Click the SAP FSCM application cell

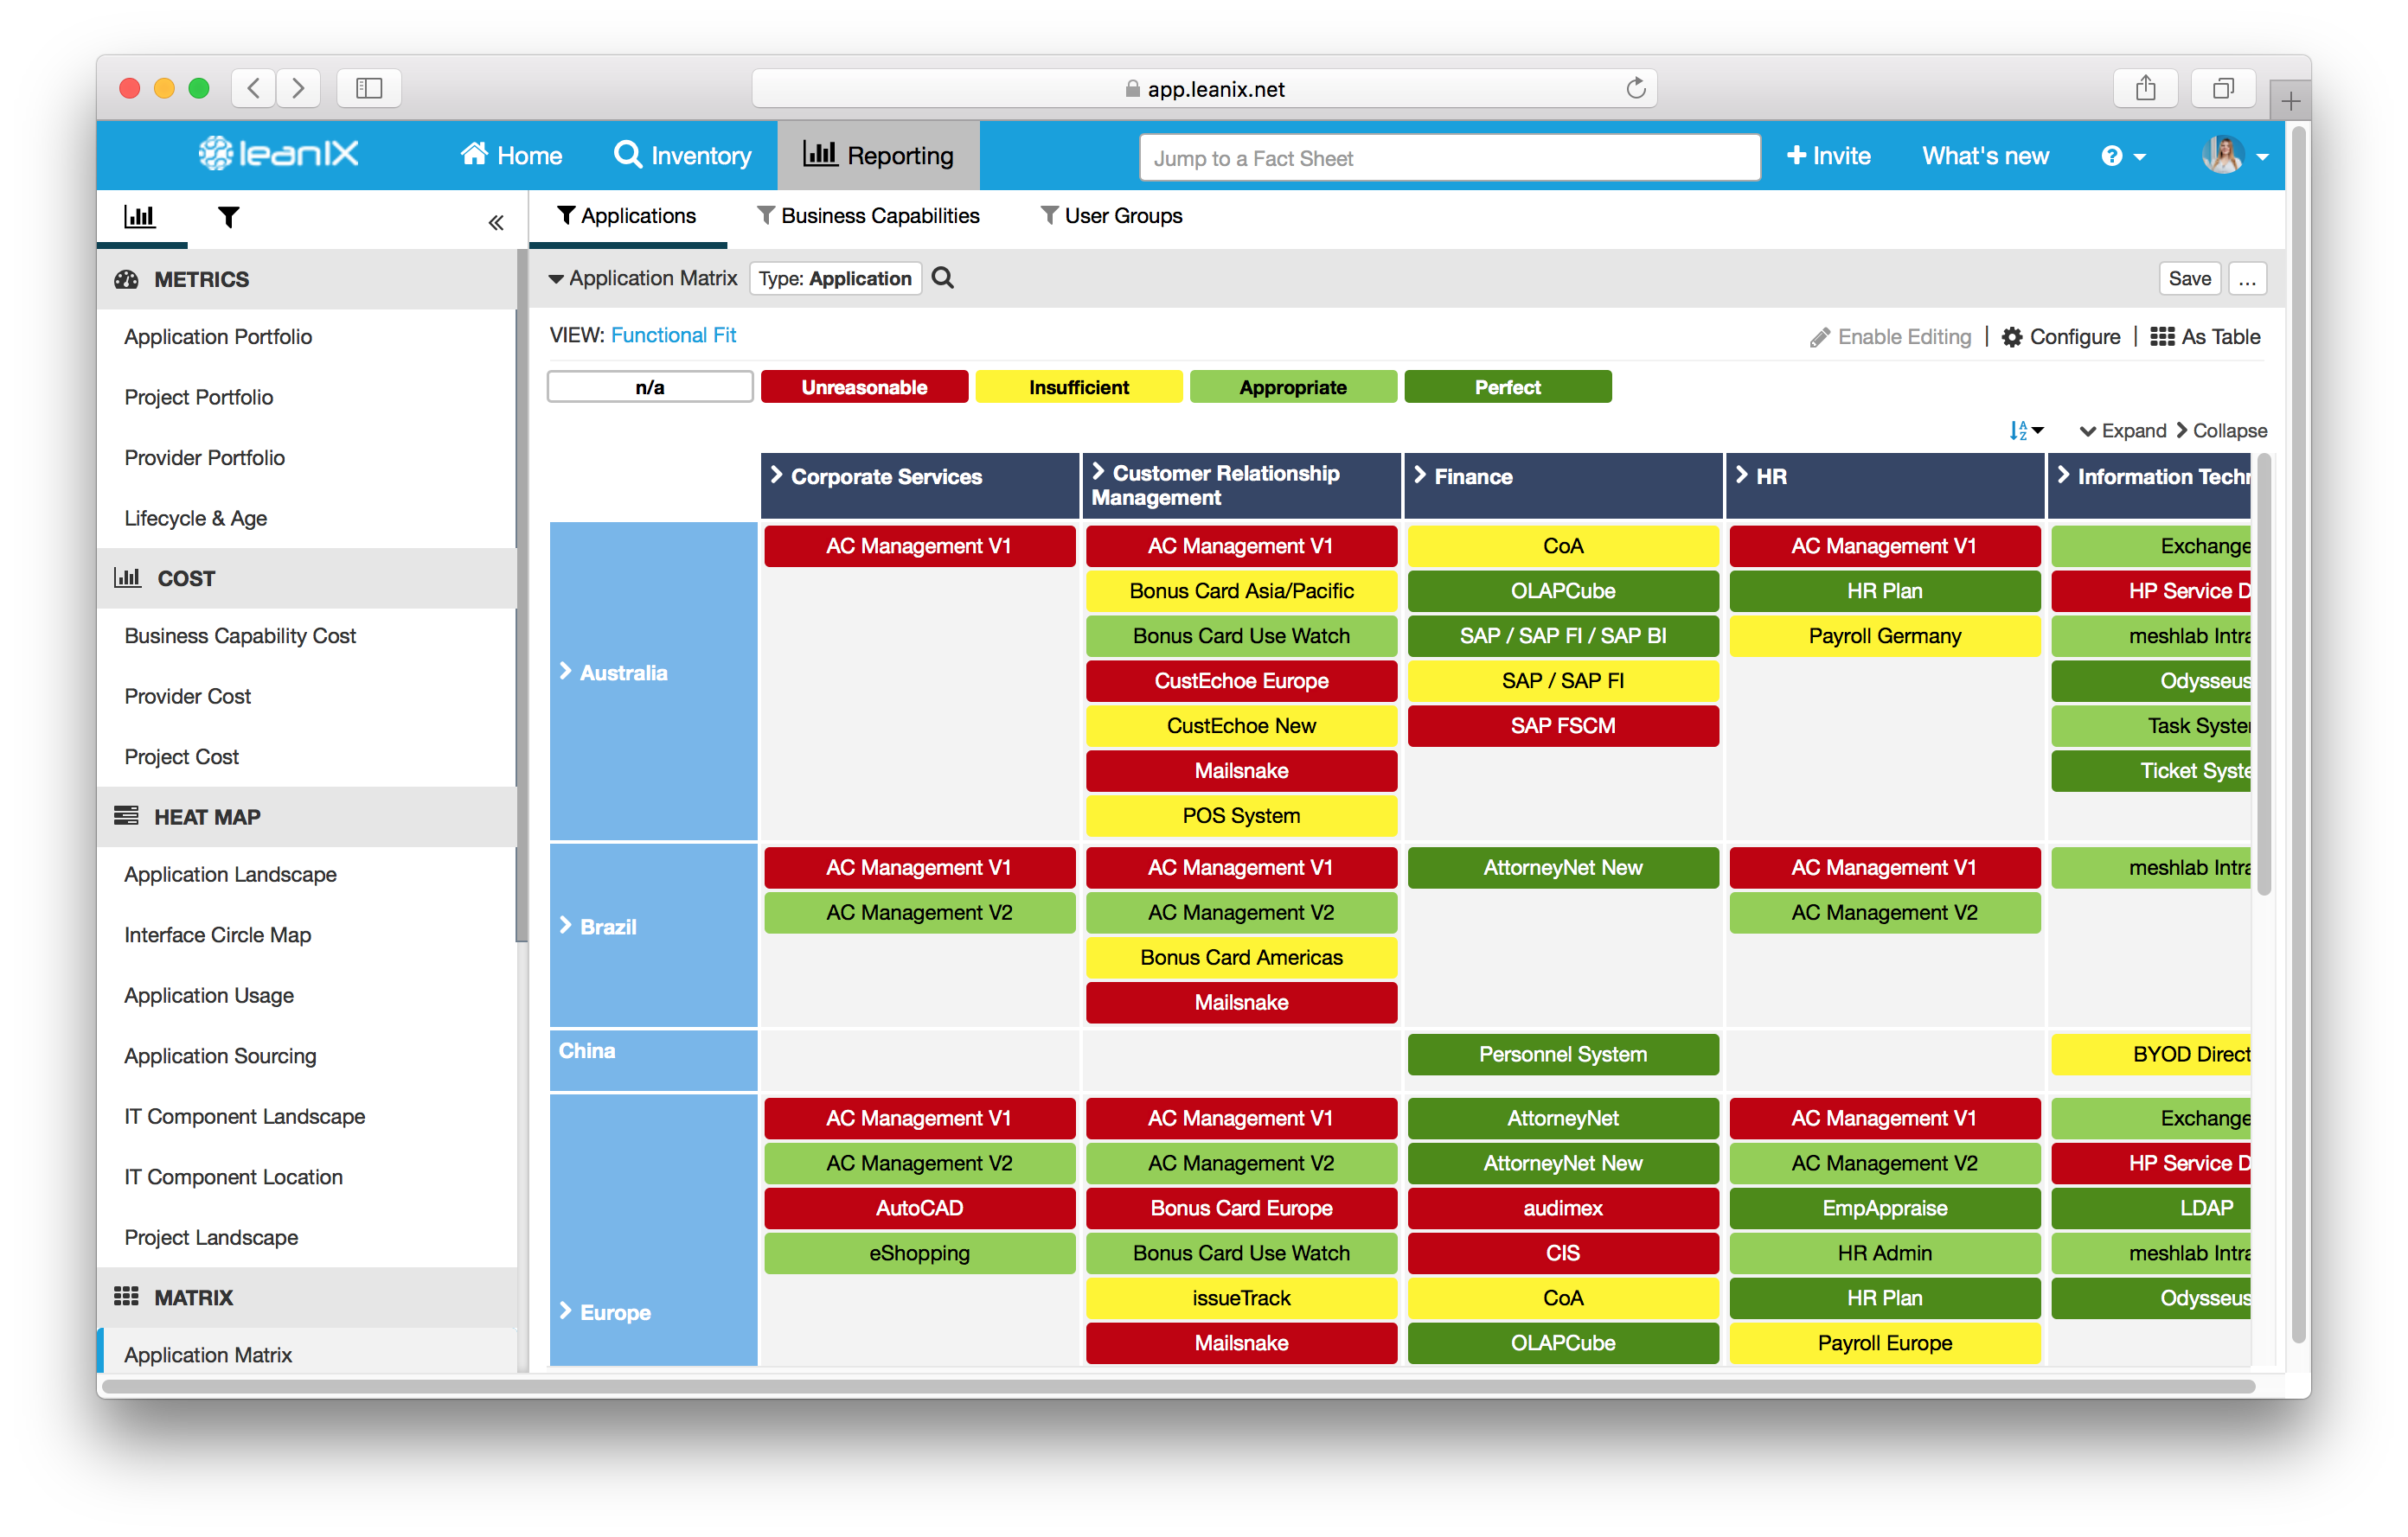1563,725
